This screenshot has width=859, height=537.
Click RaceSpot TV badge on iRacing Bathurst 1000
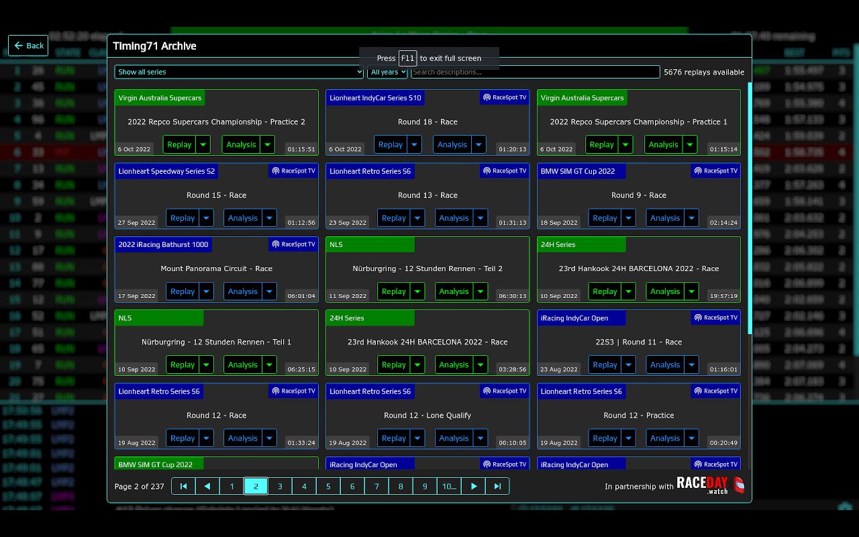293,244
